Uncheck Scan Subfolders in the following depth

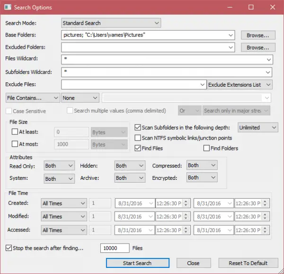(x=138, y=127)
